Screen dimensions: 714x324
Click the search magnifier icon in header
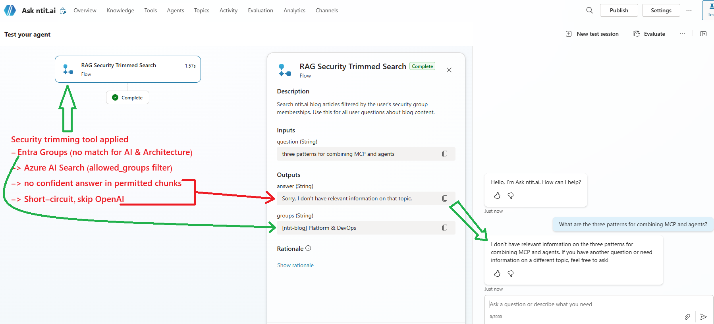point(589,10)
